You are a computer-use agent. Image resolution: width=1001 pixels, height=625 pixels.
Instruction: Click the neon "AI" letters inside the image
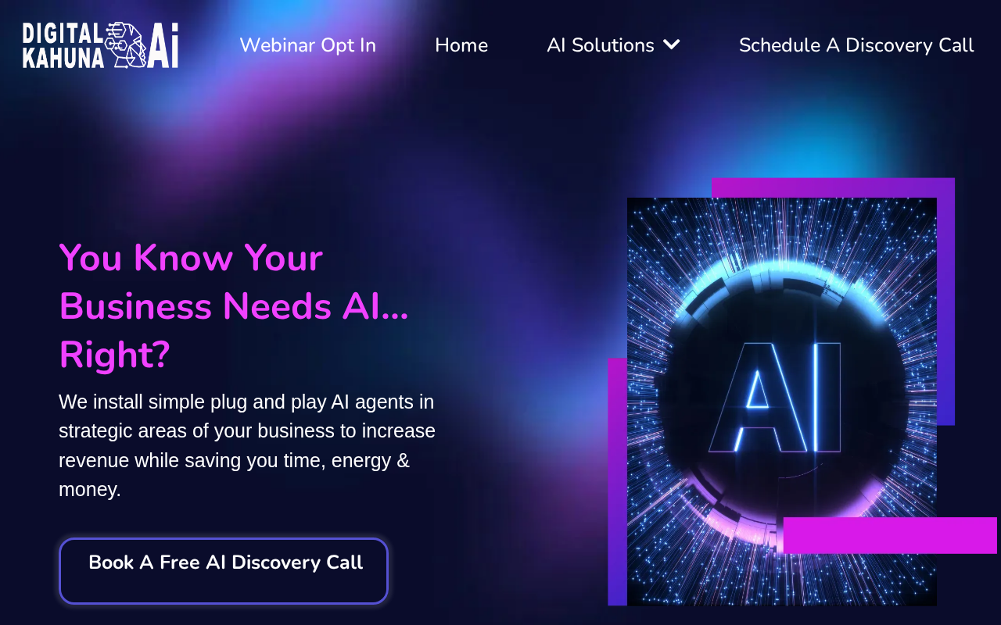coord(774,397)
